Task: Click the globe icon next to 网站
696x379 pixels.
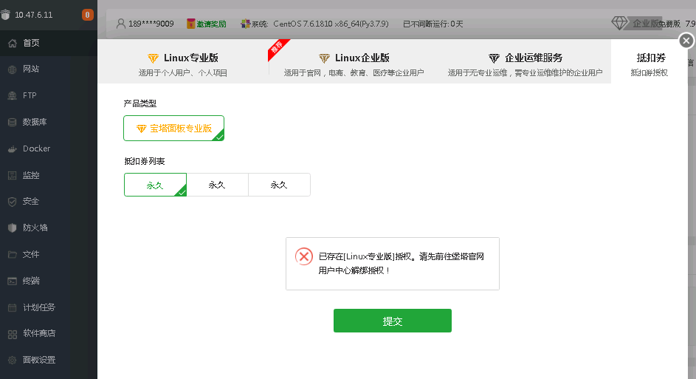Action: click(x=12, y=69)
